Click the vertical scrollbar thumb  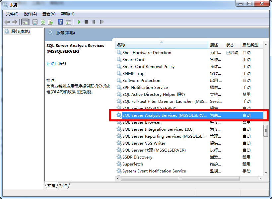click(x=266, y=131)
